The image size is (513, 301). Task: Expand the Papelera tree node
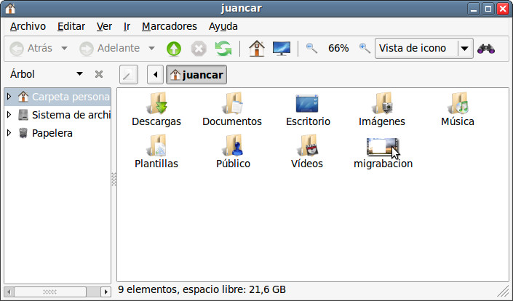point(9,133)
